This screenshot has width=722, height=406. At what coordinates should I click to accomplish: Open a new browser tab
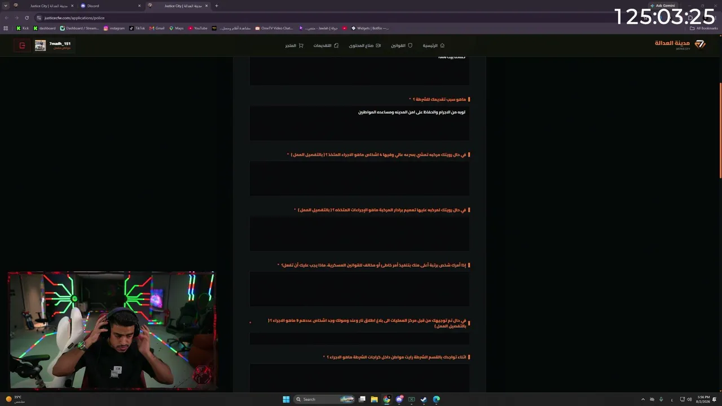point(216,6)
